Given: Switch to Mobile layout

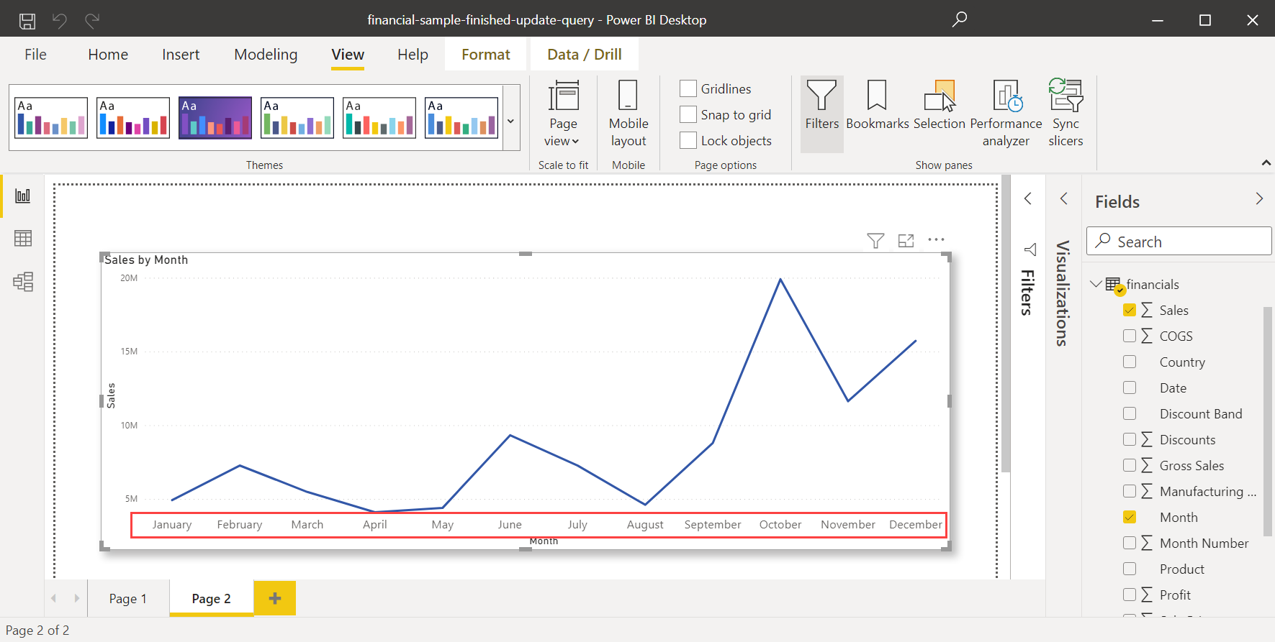Looking at the screenshot, I should [x=629, y=115].
